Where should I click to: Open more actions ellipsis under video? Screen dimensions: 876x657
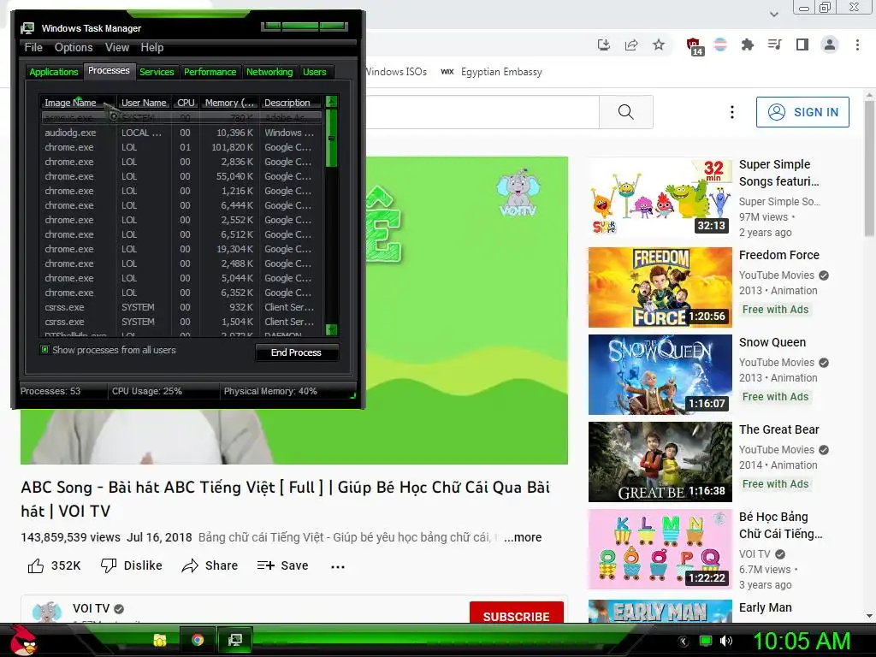pos(337,566)
